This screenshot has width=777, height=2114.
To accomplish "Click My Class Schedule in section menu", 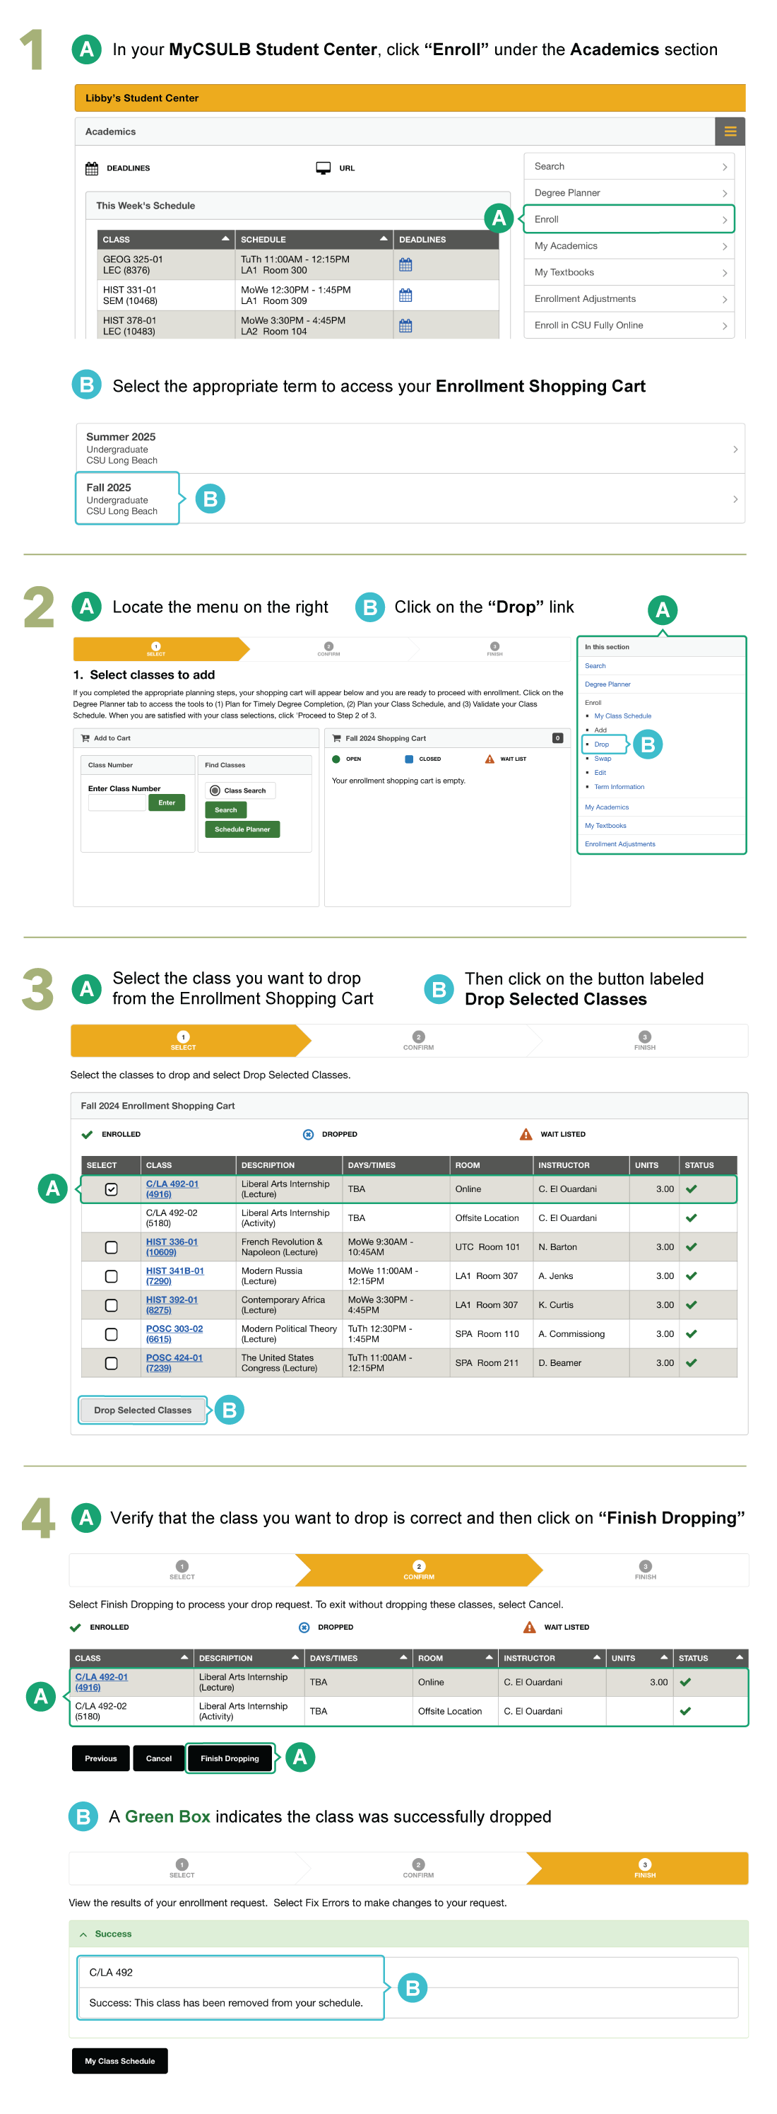I will point(622,716).
